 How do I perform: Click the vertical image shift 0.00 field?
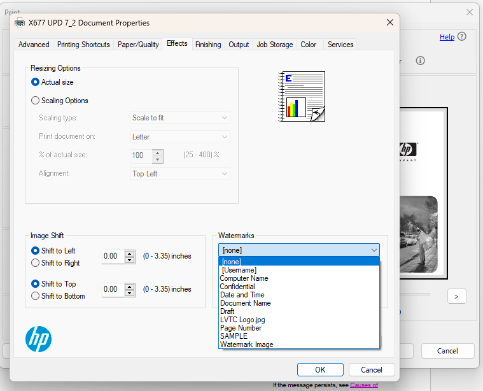113,289
